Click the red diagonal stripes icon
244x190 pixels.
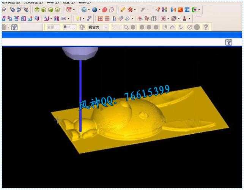[x=130, y=9]
